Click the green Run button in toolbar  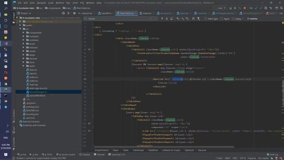[230, 8]
